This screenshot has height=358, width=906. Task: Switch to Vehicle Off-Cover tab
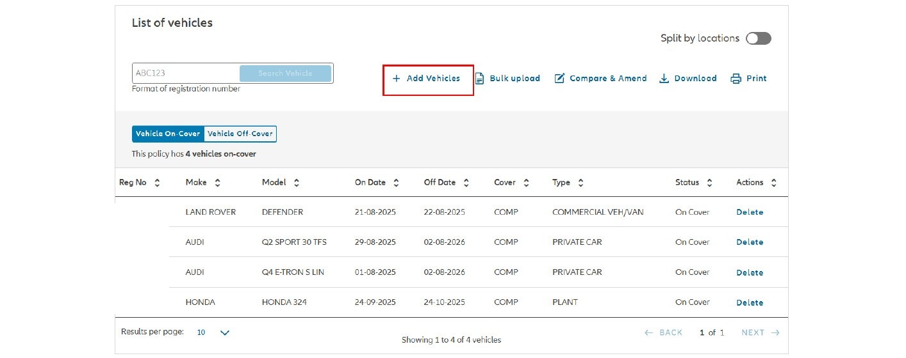(240, 134)
